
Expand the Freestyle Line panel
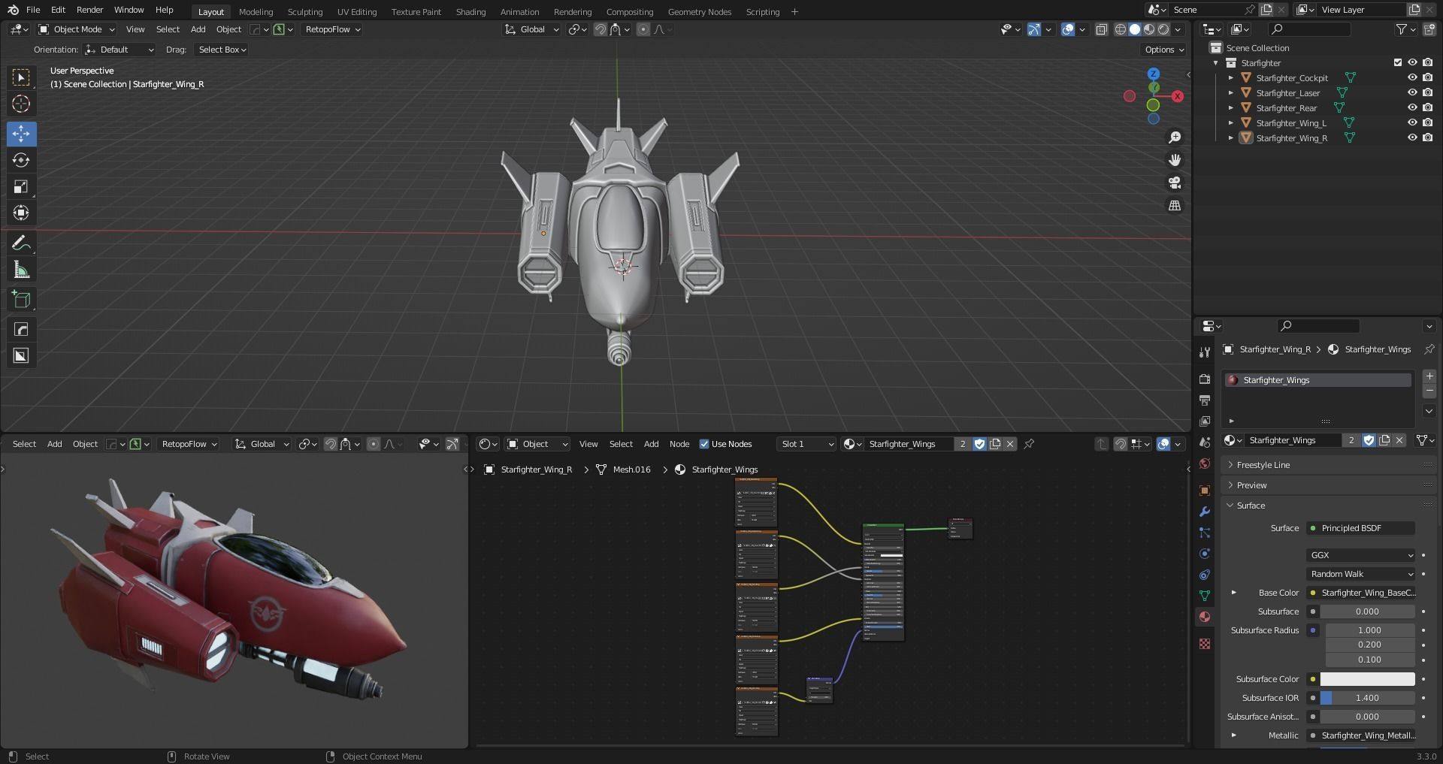point(1263,465)
